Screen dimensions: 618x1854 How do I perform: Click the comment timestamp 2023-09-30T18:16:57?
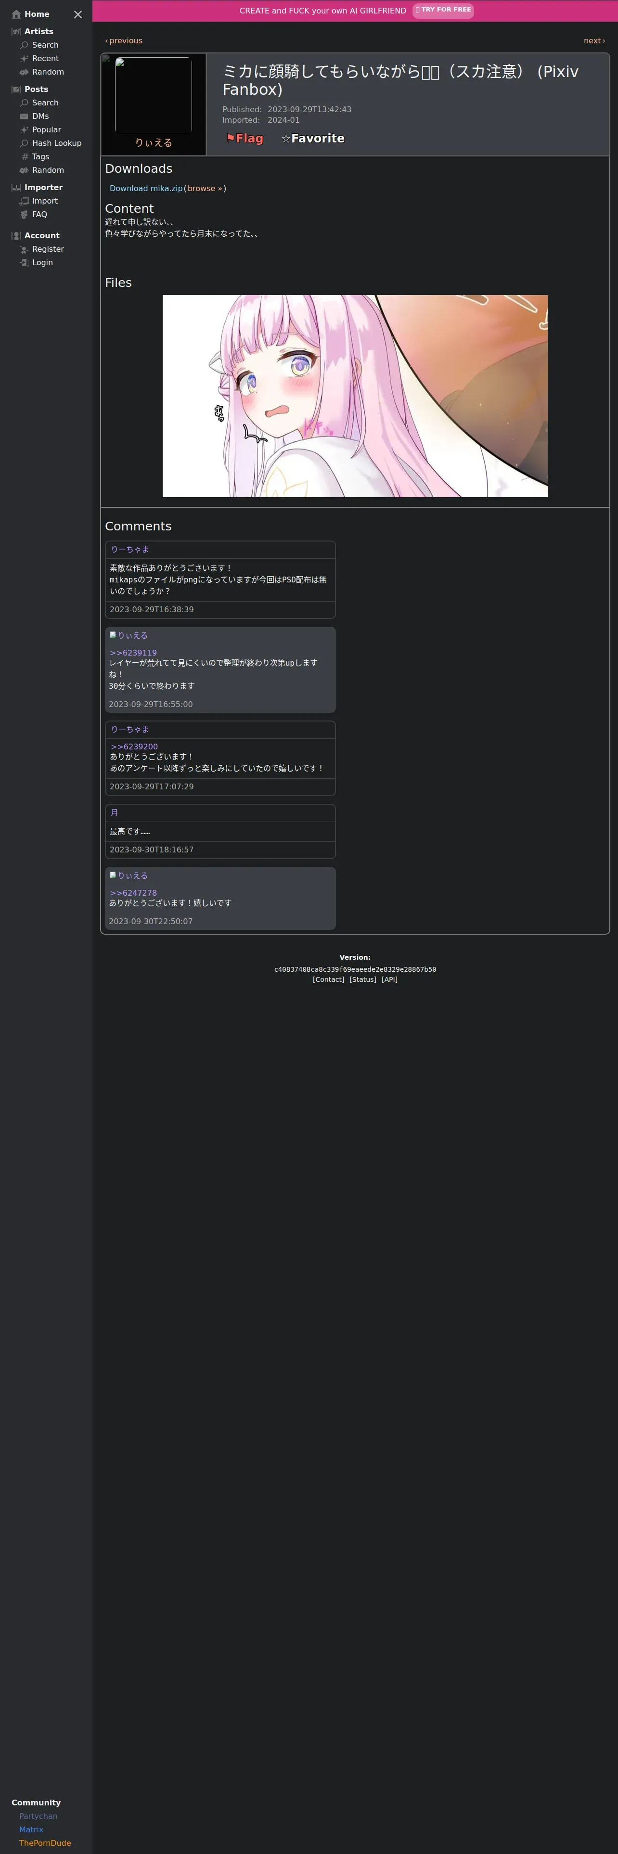(152, 850)
